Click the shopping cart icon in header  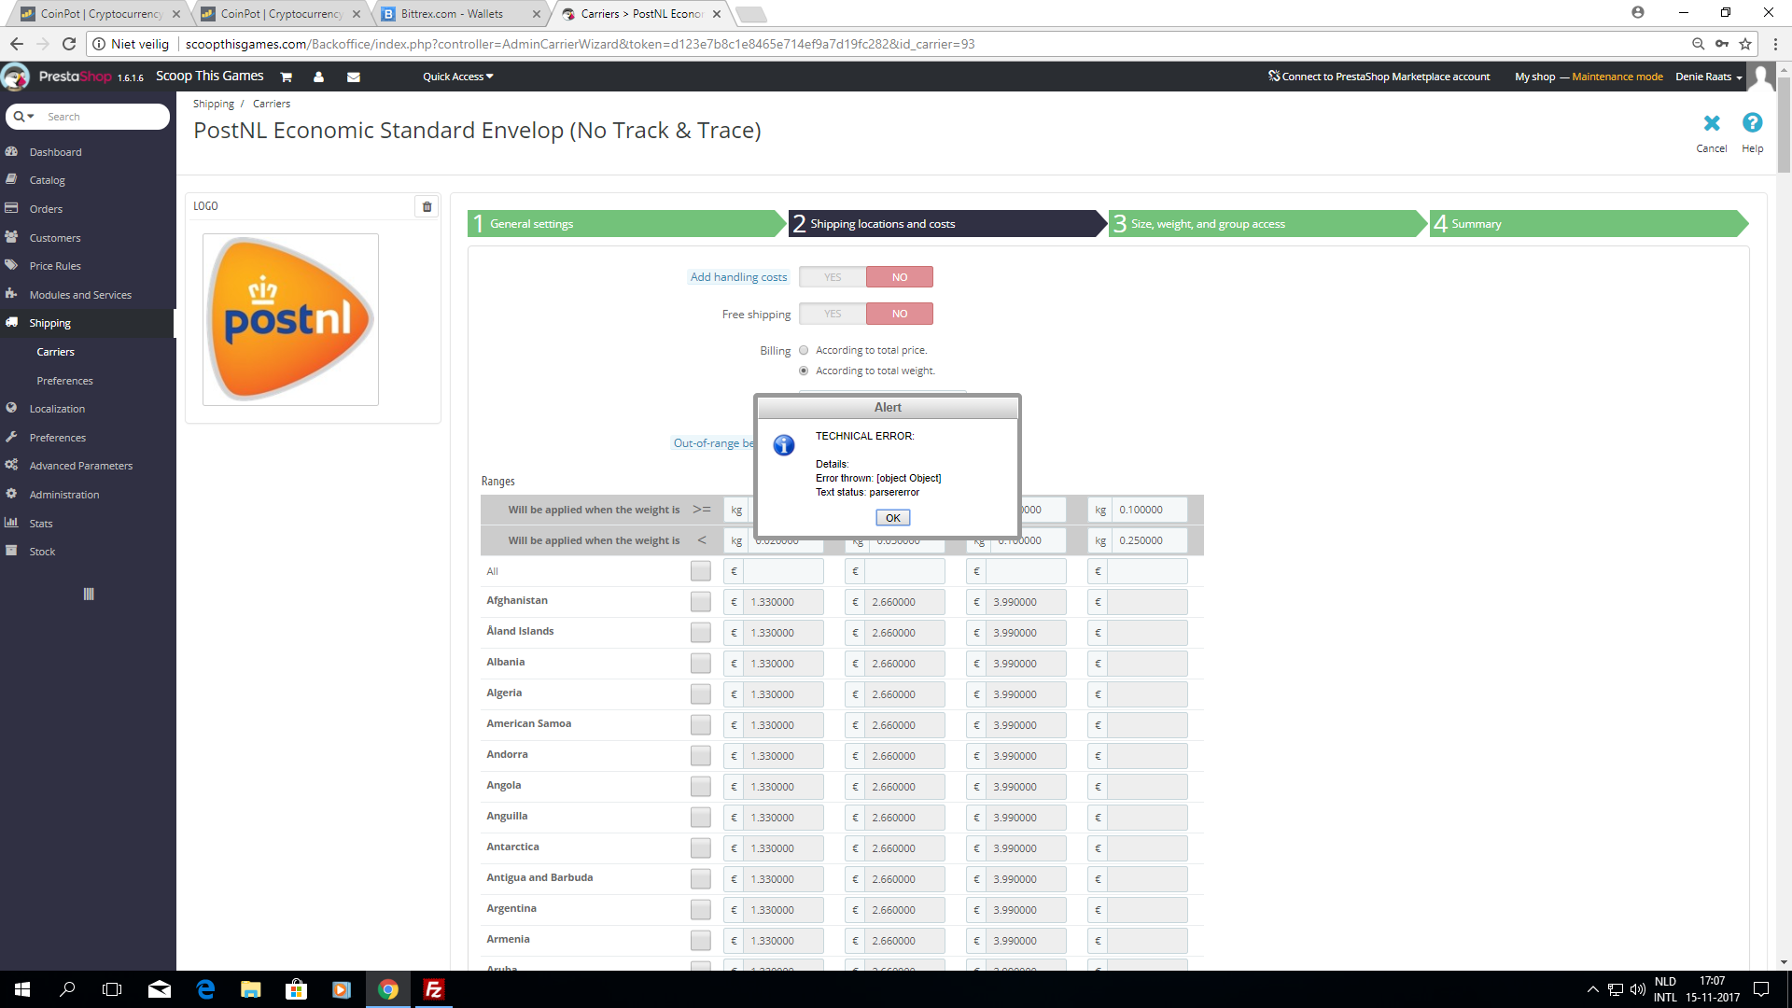tap(287, 77)
